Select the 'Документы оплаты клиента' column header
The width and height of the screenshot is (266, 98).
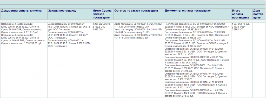click(x=21, y=11)
